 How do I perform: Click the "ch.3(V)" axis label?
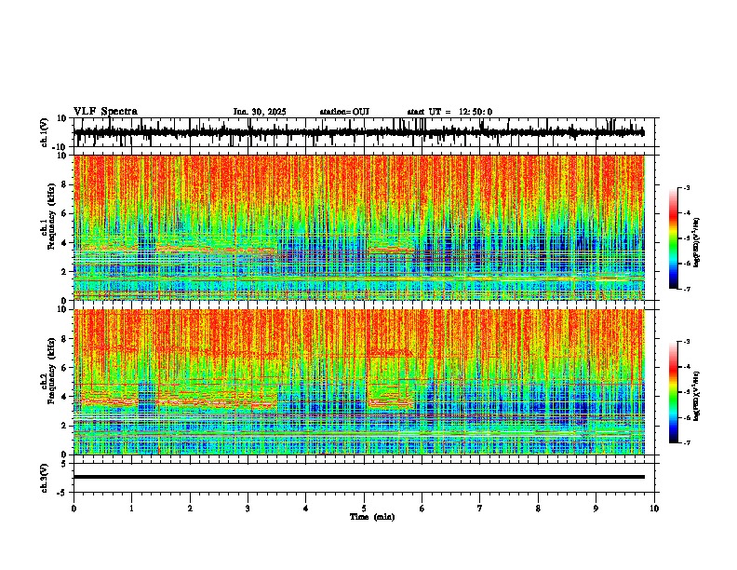45,478
